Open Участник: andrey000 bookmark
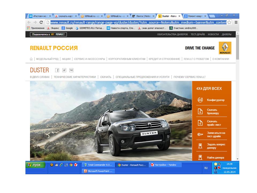257x193 pixels. click(x=184, y=28)
